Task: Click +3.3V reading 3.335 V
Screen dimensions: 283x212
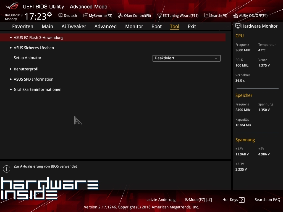Action: (241, 169)
